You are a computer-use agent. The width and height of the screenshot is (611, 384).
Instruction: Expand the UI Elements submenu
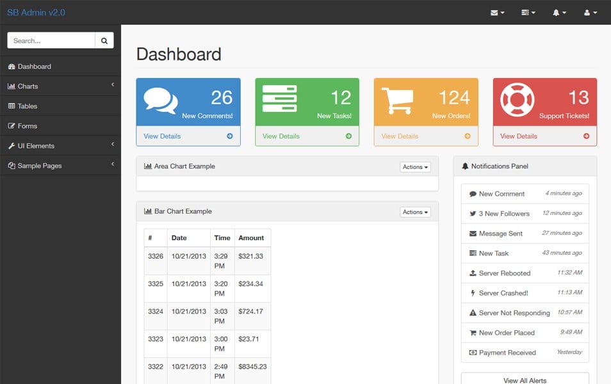tap(37, 145)
